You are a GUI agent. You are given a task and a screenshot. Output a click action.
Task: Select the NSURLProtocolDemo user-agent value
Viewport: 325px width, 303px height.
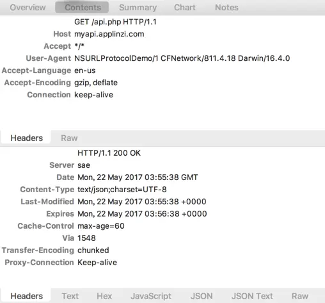[x=182, y=58]
